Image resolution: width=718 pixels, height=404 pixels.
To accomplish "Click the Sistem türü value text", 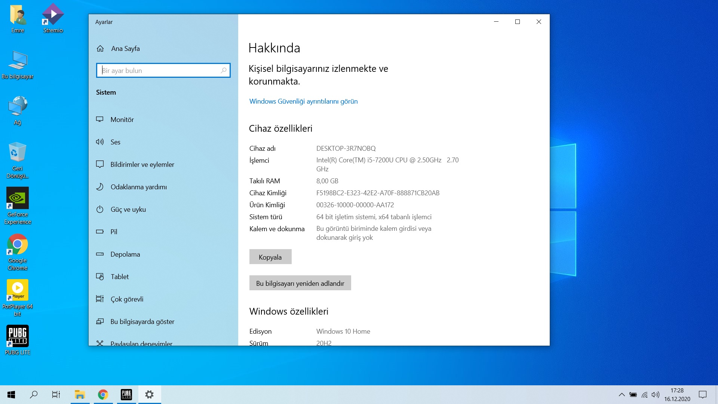I will (x=374, y=217).
